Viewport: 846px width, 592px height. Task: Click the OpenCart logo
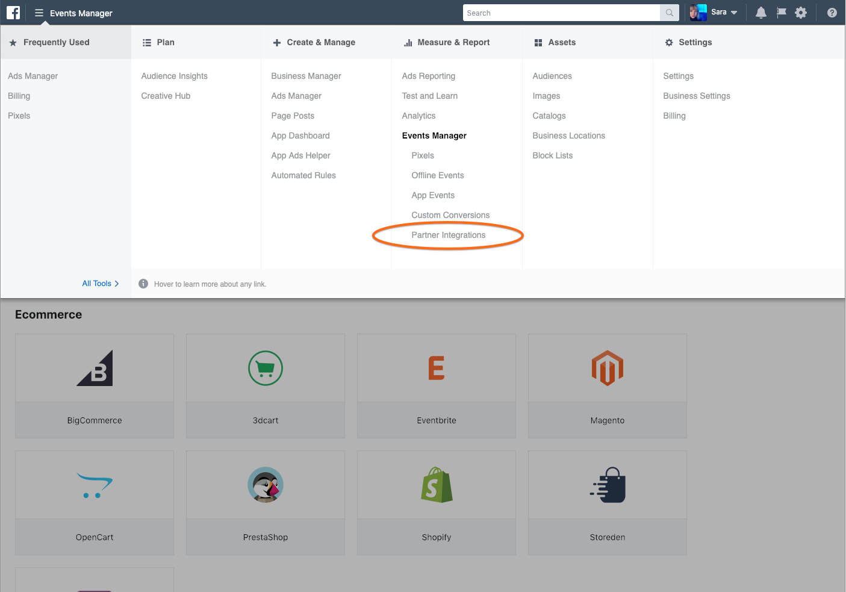(x=95, y=485)
